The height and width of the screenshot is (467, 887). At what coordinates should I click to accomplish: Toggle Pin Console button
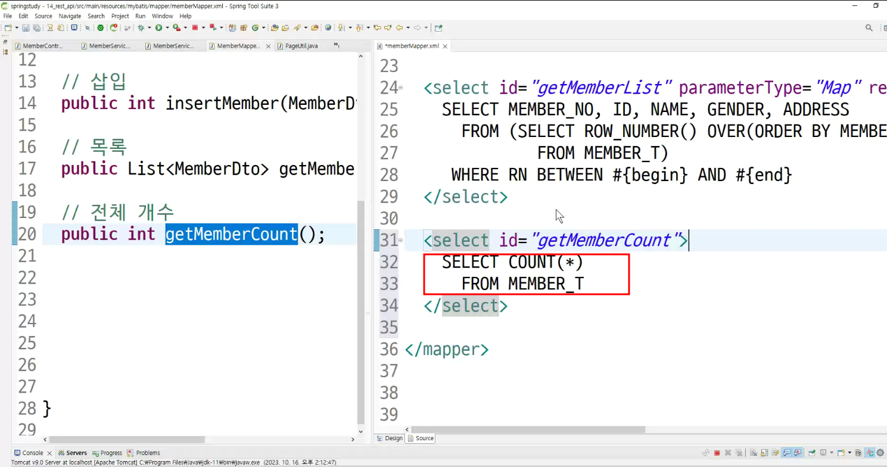(x=812, y=453)
